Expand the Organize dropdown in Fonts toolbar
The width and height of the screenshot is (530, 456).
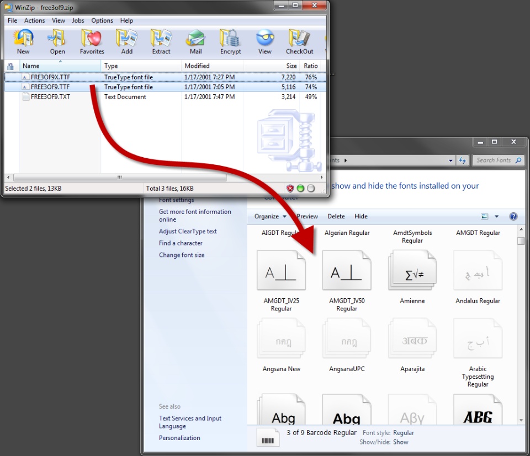coord(270,216)
